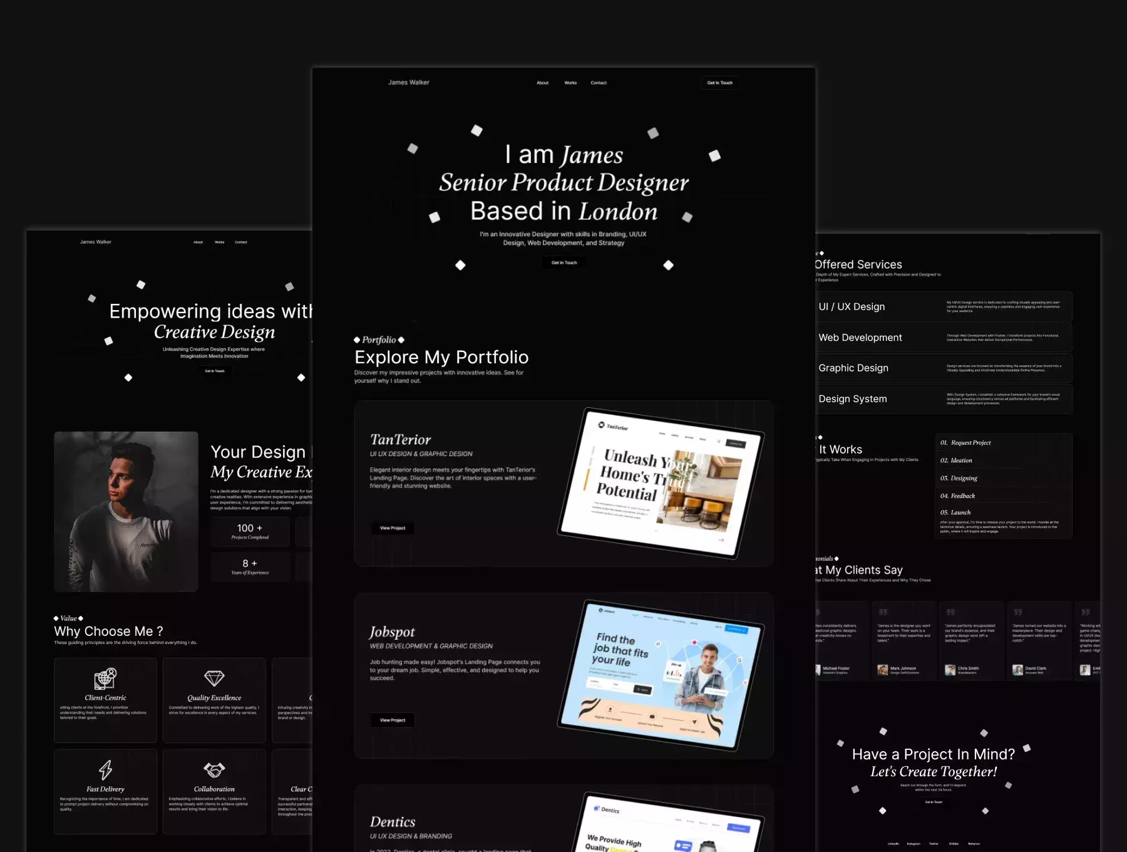1127x852 pixels.
Task: Expand the UI / UX Design service row
Action: tap(944, 307)
